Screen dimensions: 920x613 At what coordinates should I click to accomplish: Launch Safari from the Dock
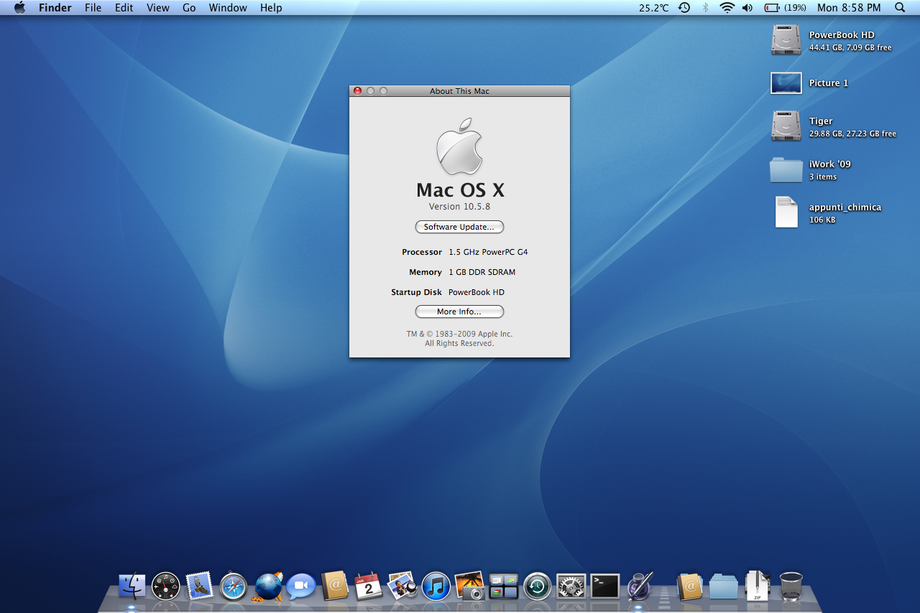coord(234,586)
